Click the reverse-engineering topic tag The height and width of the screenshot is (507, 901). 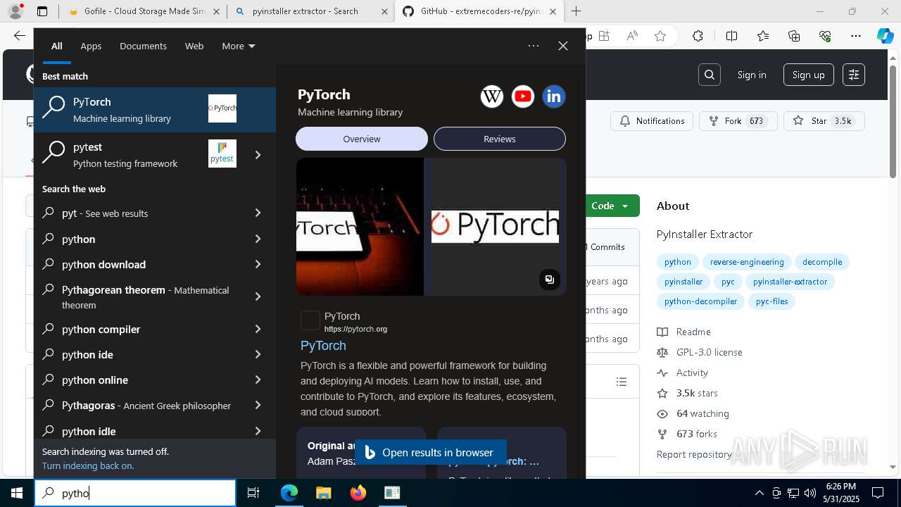click(747, 262)
